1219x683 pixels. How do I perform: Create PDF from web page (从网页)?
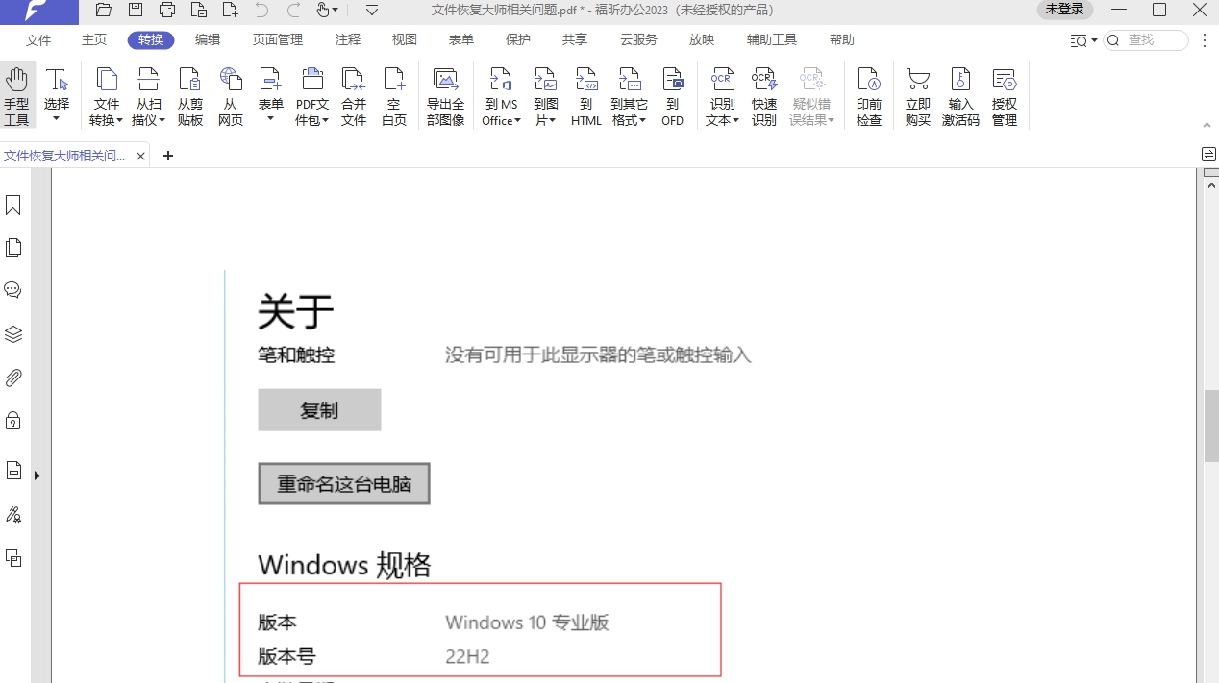point(231,96)
